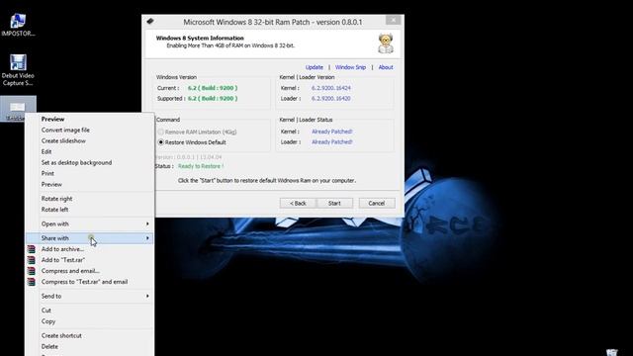Choose Rotate left in context menu
This screenshot has width=633, height=356.
click(55, 210)
